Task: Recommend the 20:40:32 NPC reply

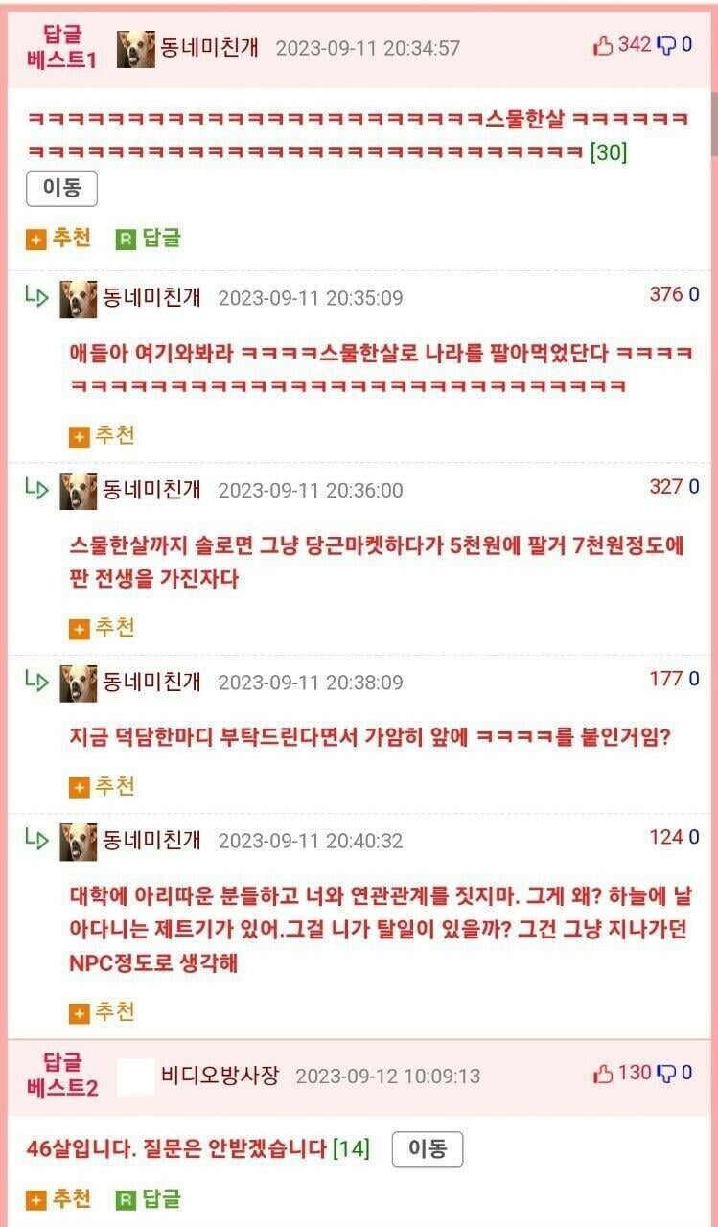Action: click(103, 1012)
